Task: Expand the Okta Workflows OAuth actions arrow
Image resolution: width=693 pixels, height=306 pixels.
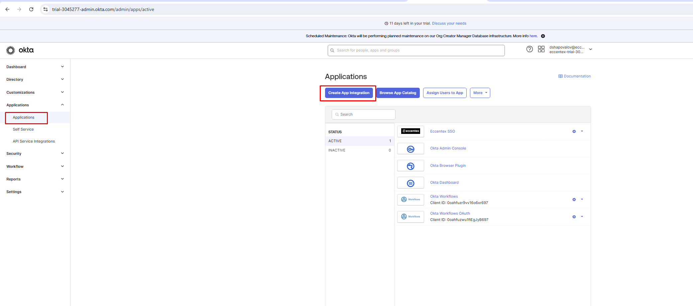Action: (x=582, y=217)
